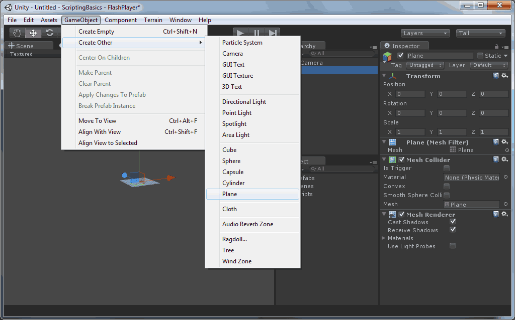This screenshot has width=515, height=320.
Task: Open the Inspector panel options menu
Action: click(505, 47)
